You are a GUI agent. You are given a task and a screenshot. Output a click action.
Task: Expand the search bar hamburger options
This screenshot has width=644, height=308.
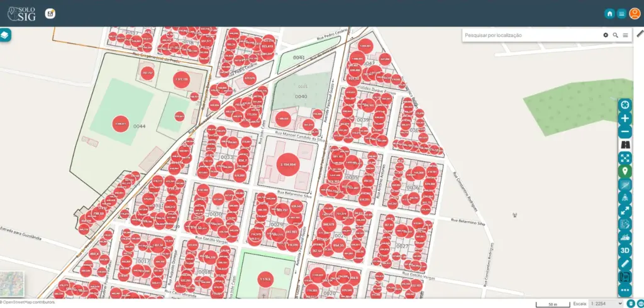[626, 35]
